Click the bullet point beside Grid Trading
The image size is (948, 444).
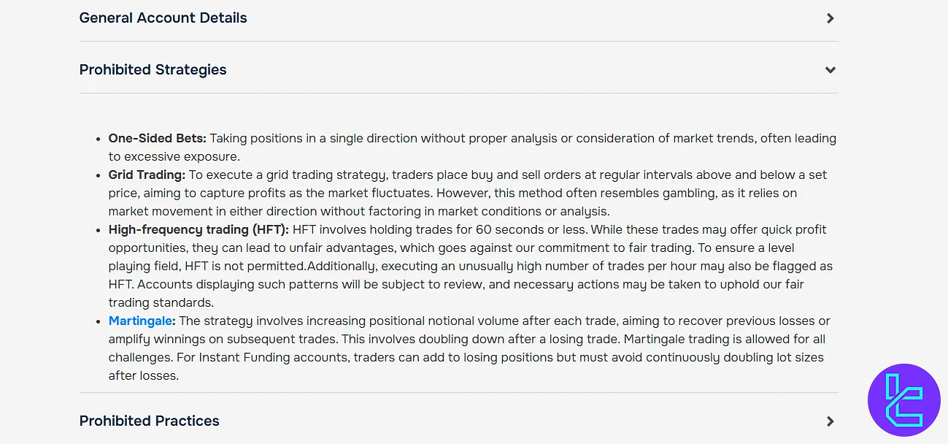click(99, 175)
